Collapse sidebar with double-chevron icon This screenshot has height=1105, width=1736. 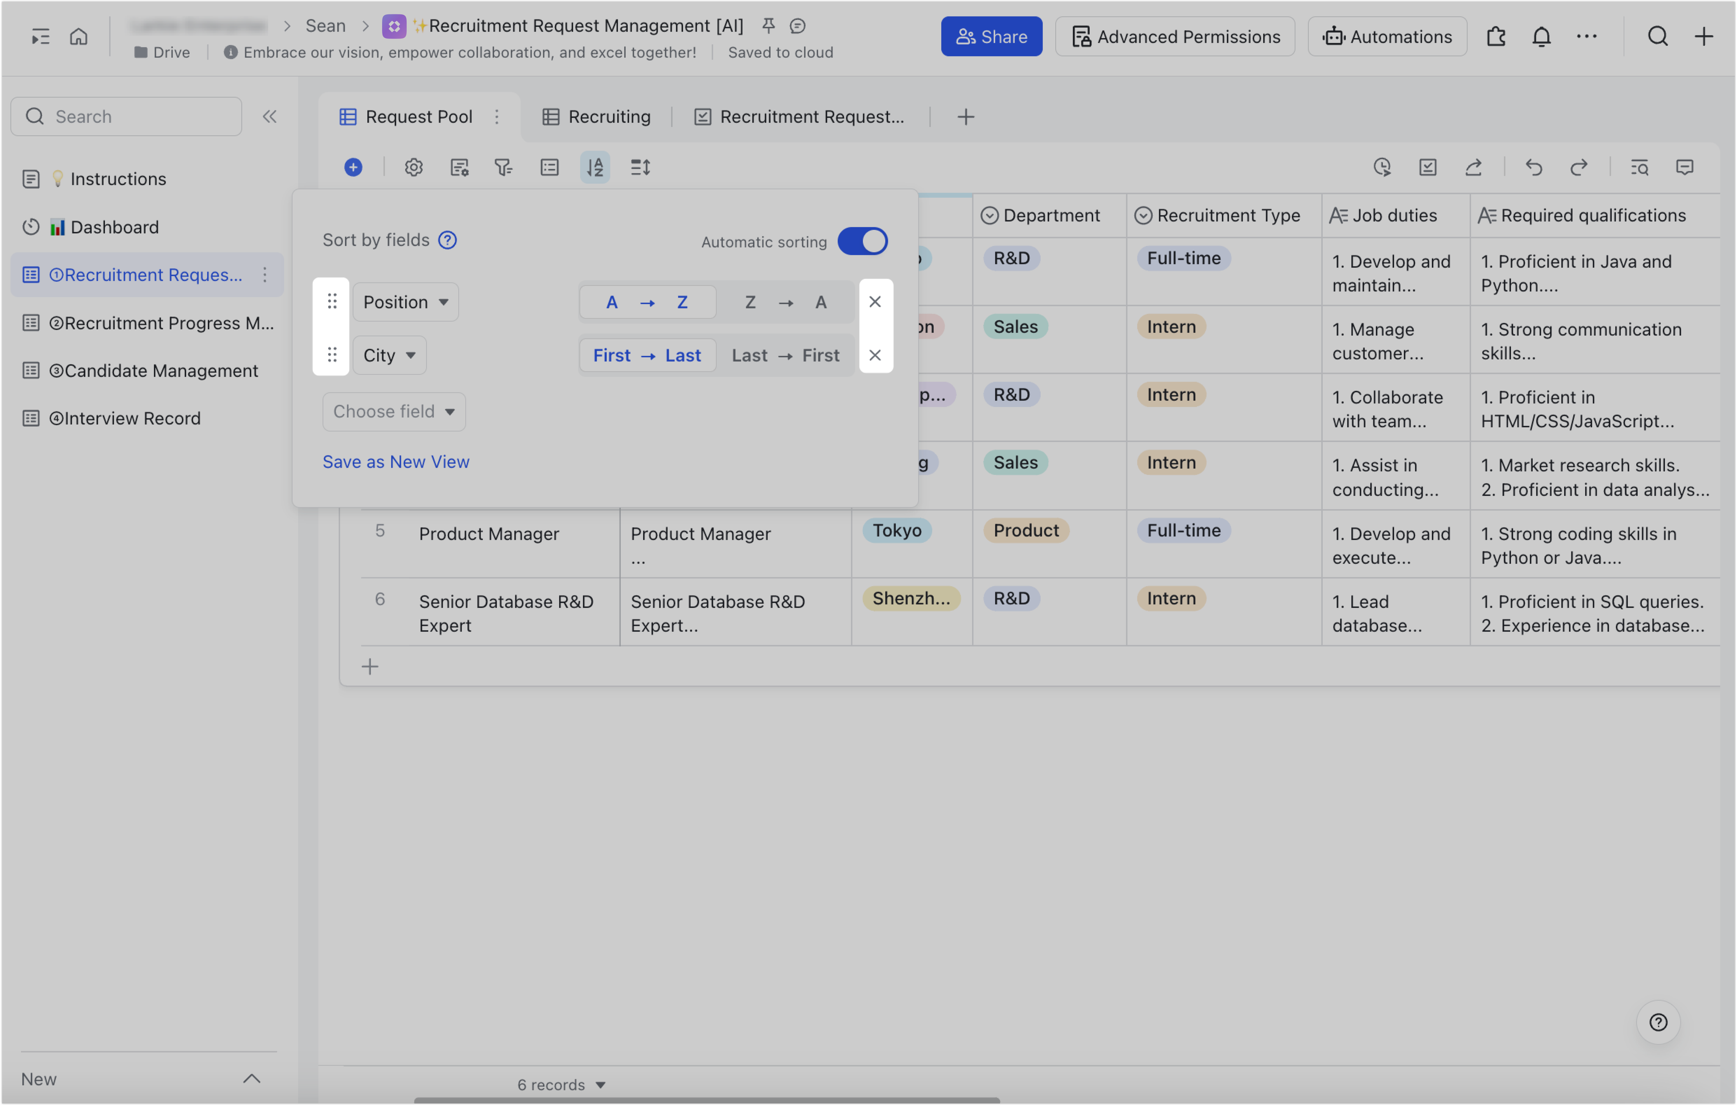(x=270, y=116)
